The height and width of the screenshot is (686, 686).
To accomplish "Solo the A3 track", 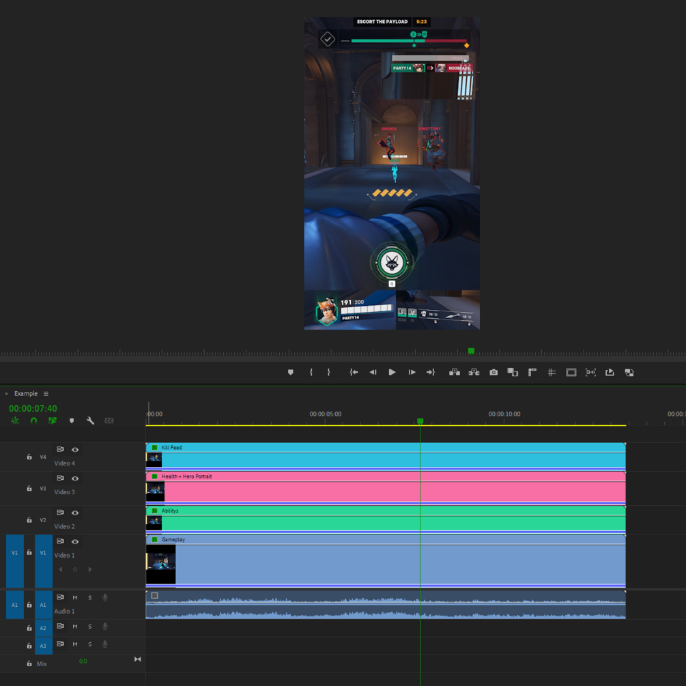I will pos(90,644).
